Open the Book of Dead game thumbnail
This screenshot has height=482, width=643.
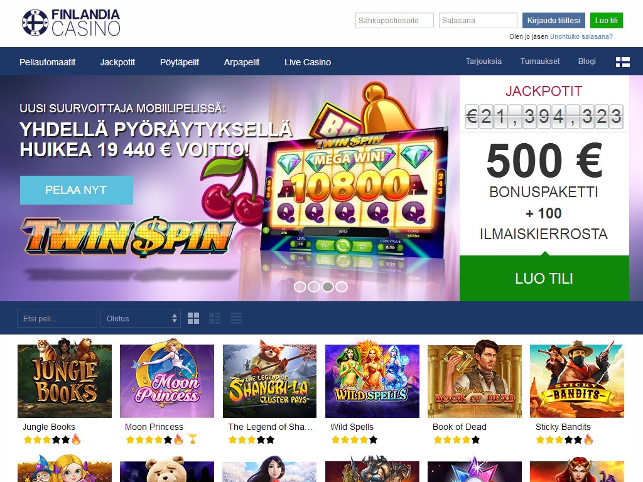click(x=475, y=381)
